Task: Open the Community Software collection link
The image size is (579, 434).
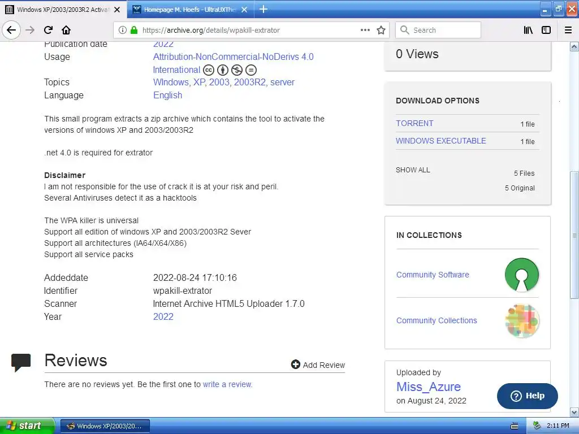Action: point(433,275)
